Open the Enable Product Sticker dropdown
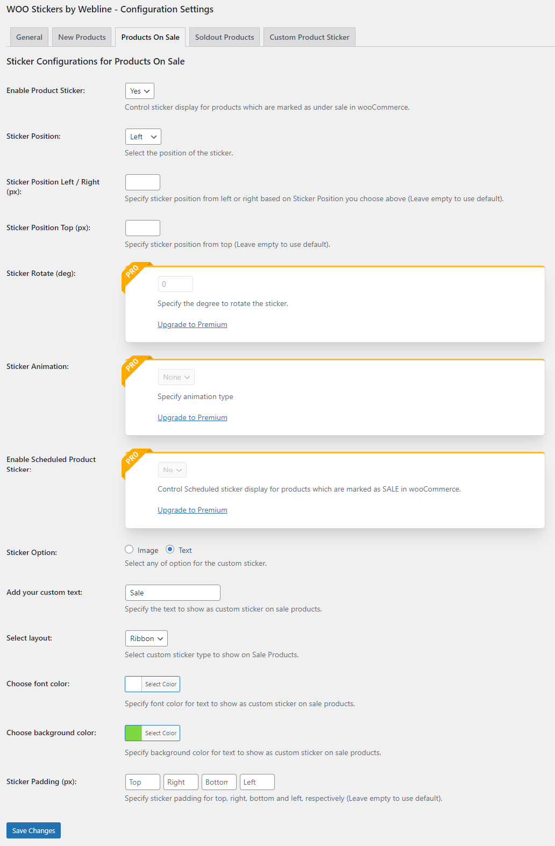Image resolution: width=555 pixels, height=846 pixels. [x=140, y=91]
